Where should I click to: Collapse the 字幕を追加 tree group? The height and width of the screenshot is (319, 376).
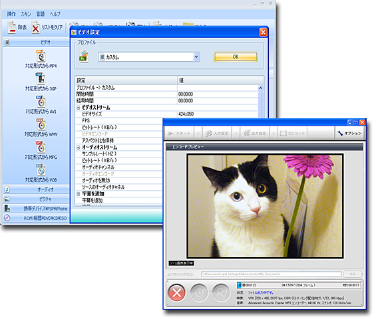(78, 194)
